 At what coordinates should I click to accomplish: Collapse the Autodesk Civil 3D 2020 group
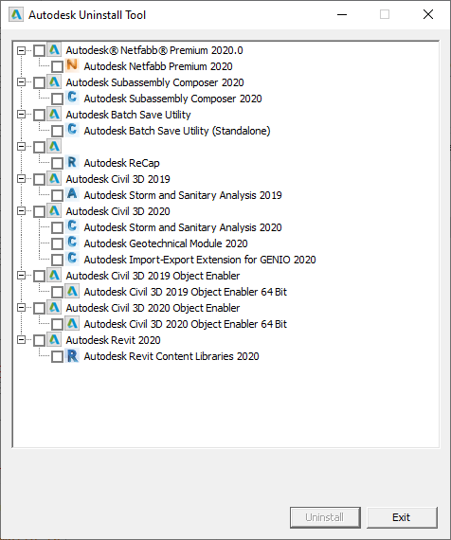click(22, 210)
